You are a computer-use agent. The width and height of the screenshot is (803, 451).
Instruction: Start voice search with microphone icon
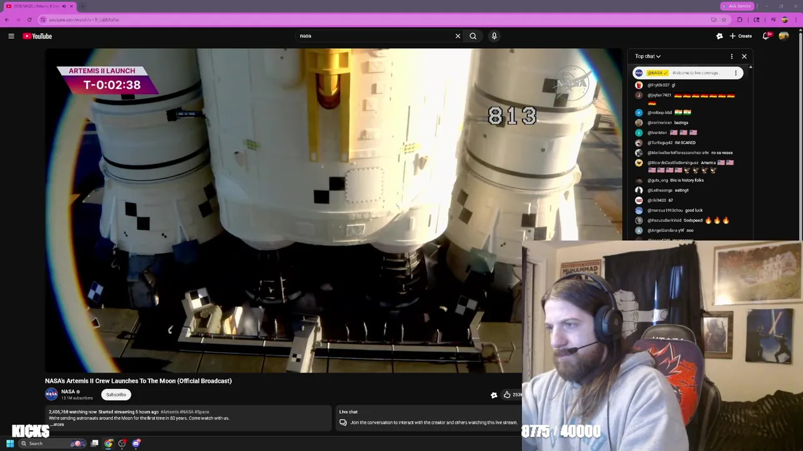tap(494, 36)
